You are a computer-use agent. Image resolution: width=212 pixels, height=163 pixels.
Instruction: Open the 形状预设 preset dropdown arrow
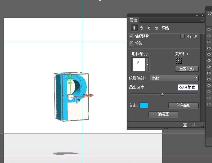coord(148,65)
